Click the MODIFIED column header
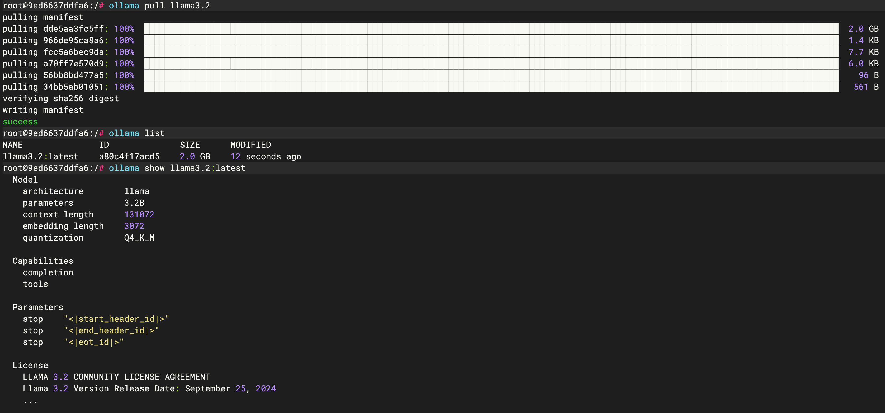The width and height of the screenshot is (885, 413). tap(251, 145)
